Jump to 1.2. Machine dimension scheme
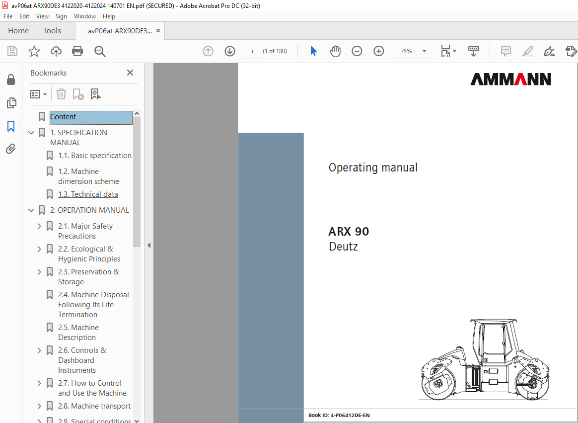This screenshot has width=578, height=423. [88, 176]
